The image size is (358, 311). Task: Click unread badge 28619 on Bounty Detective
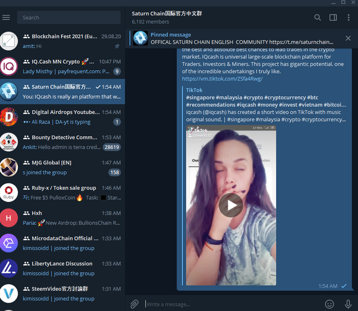coord(112,147)
